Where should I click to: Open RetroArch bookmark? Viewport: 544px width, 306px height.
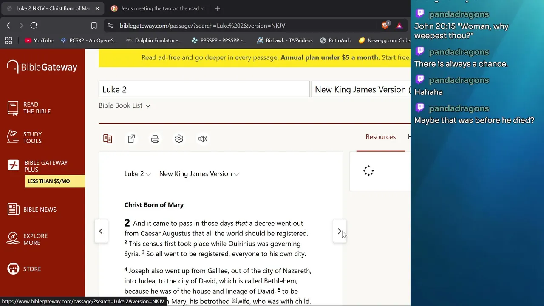[335, 40]
